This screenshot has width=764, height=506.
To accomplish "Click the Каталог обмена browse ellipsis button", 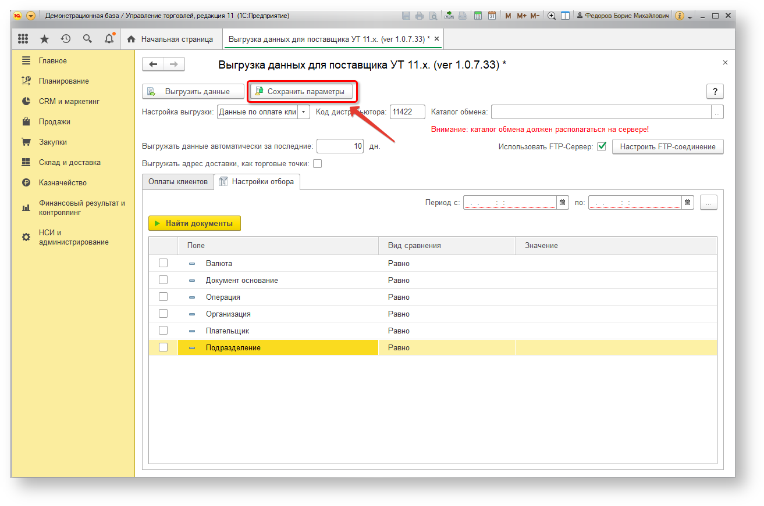I will pos(718,112).
